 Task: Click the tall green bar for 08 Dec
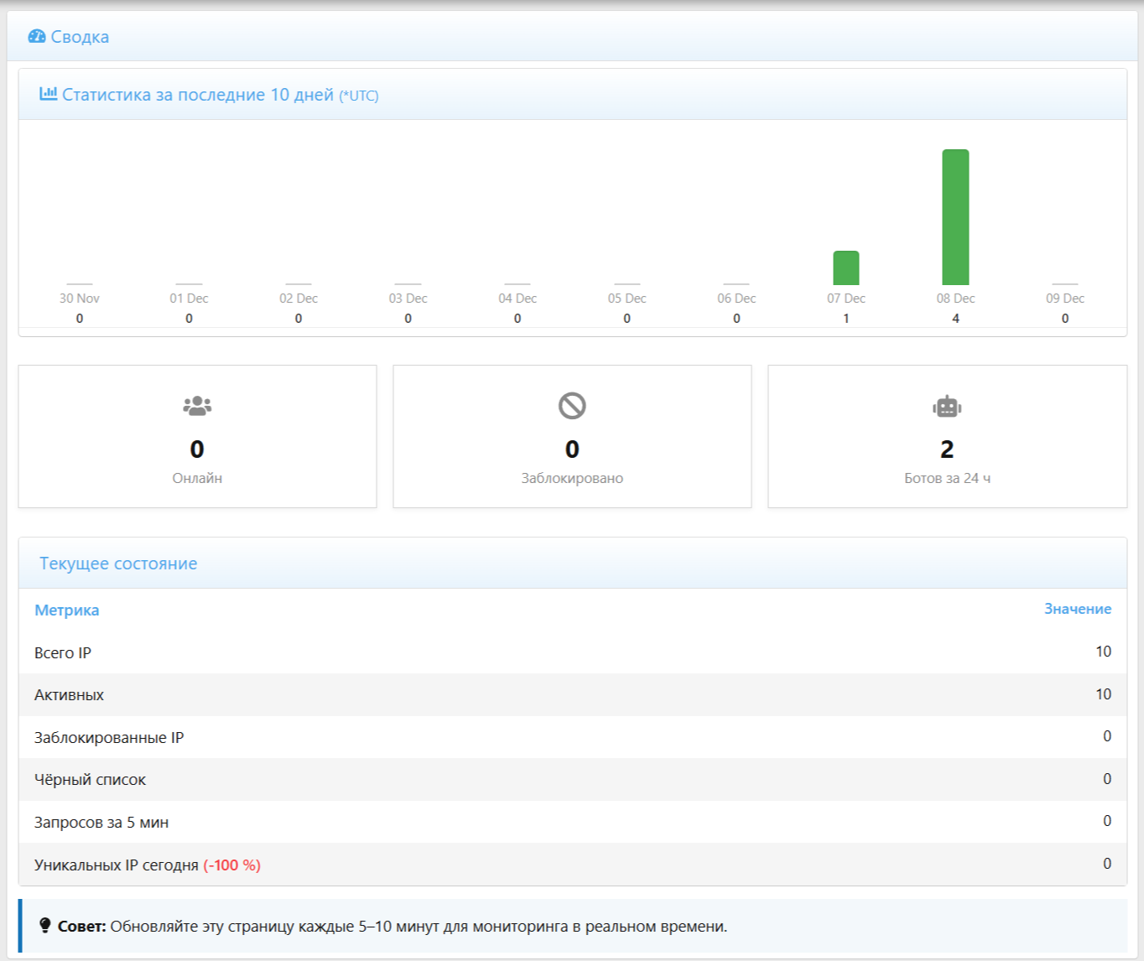pyautogui.click(x=955, y=217)
